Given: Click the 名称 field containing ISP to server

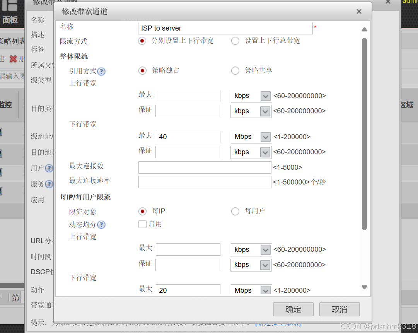Looking at the screenshot, I should [225, 28].
